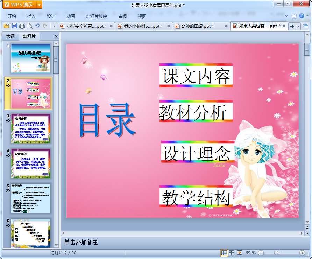
Task: Close the slide thumbnail pane
Action: [x=56, y=36]
